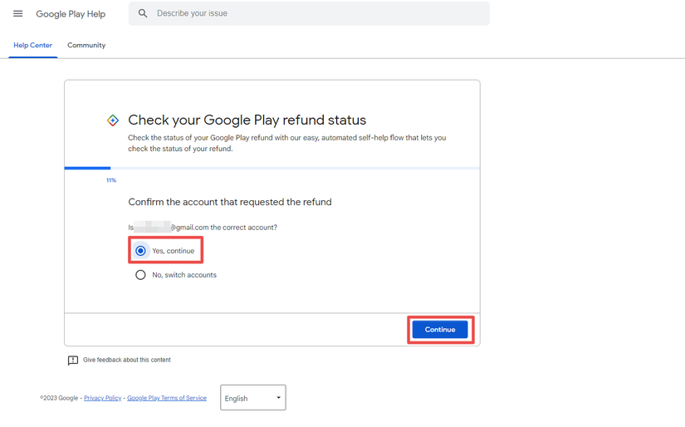Click the diamond icon beside refund heading
Screen dimensions: 685x427
[113, 120]
